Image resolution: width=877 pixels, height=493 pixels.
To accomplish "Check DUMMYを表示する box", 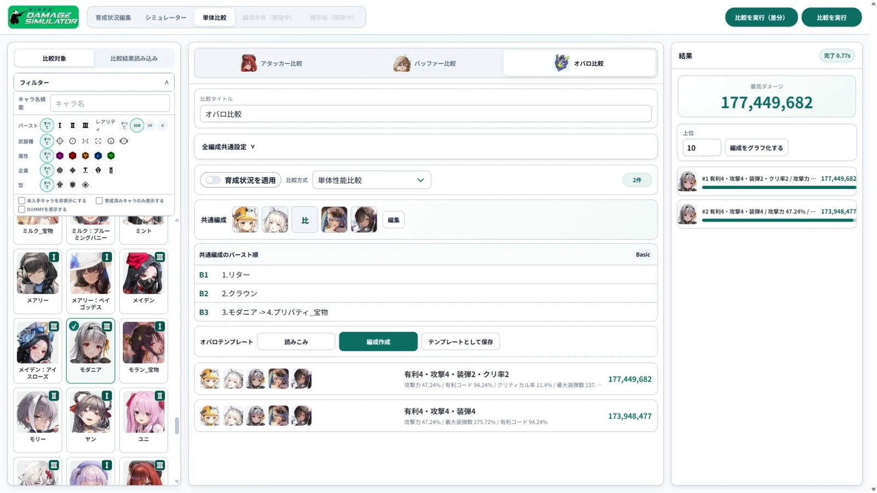I will 22,209.
